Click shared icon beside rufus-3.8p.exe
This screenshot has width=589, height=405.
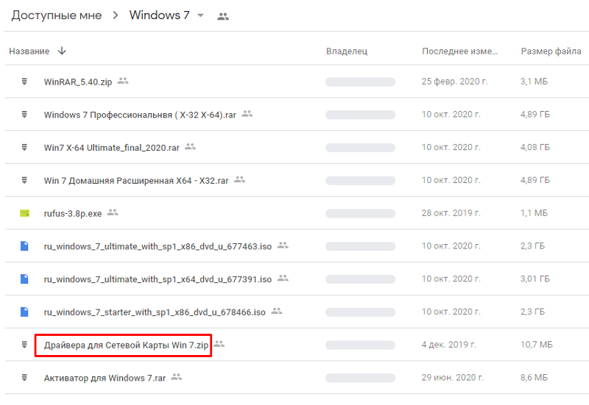click(x=113, y=212)
